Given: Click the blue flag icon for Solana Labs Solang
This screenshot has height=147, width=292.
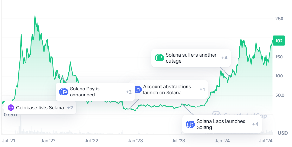Looking at the screenshot, I should (190, 124).
